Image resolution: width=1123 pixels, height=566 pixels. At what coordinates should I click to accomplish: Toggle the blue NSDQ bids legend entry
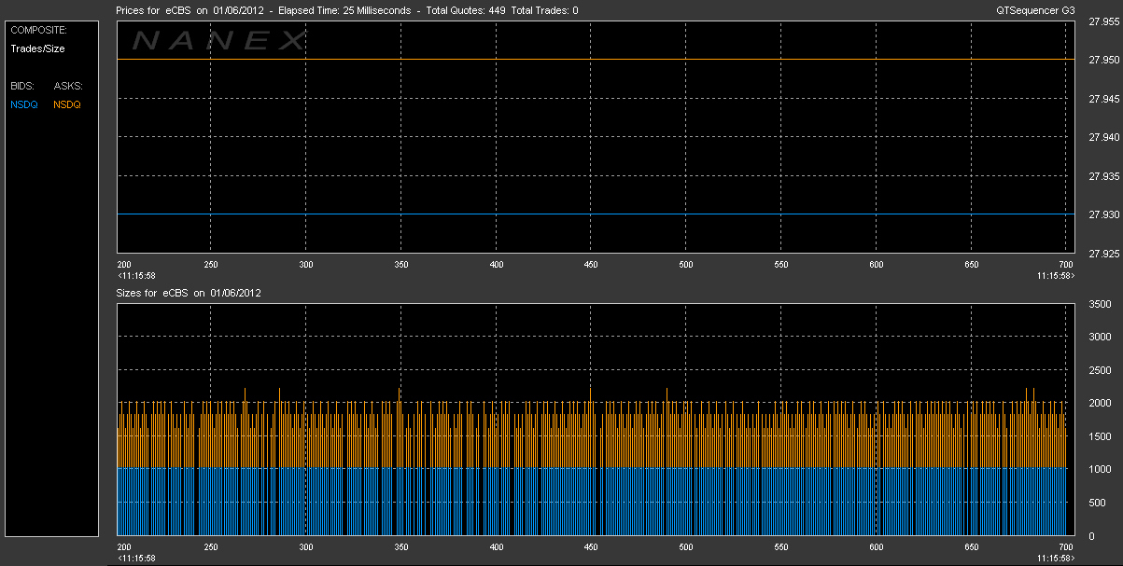23,104
